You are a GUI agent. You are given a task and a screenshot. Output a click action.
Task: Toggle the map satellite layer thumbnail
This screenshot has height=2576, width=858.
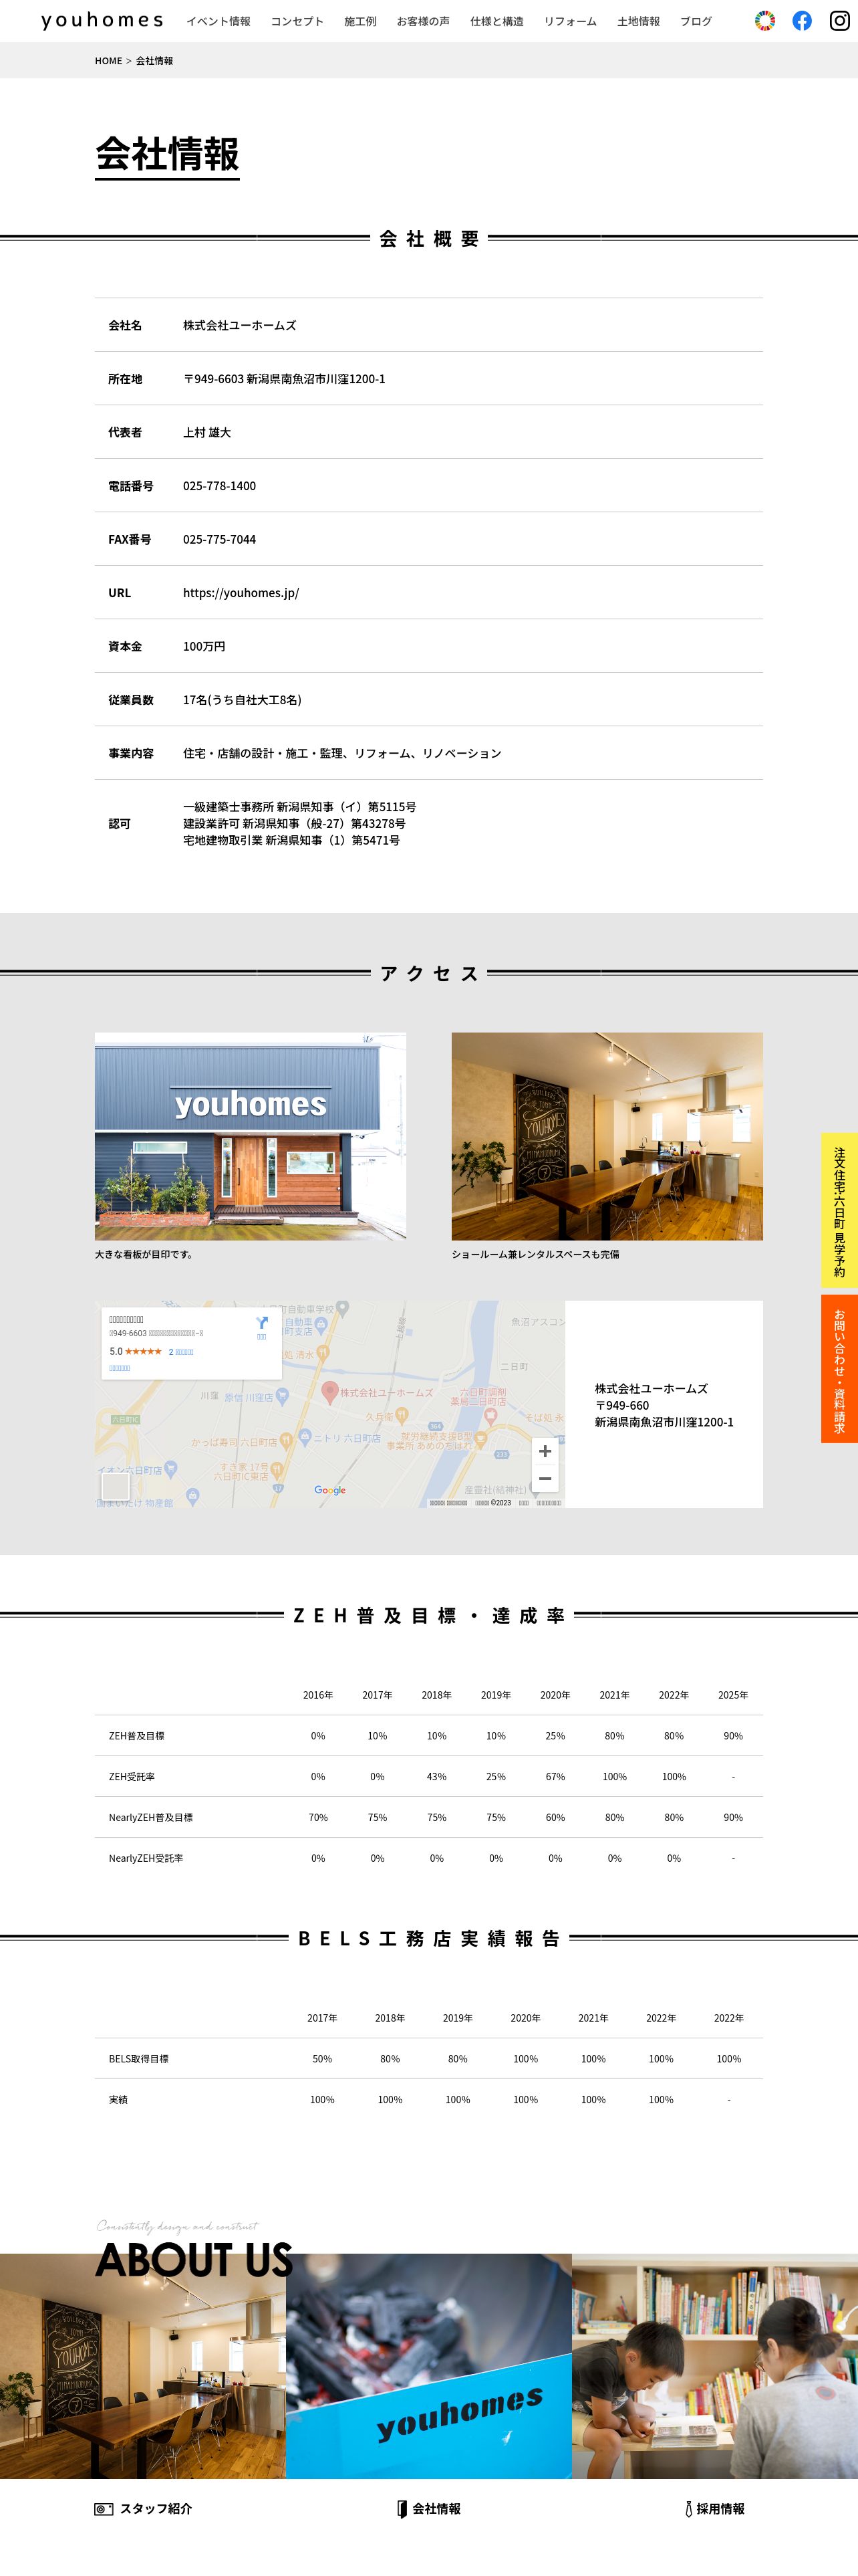coord(116,1486)
